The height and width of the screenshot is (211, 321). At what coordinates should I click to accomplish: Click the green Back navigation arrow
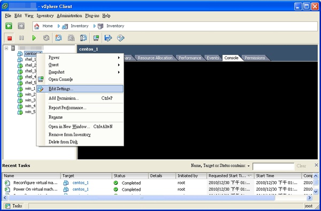[9, 26]
